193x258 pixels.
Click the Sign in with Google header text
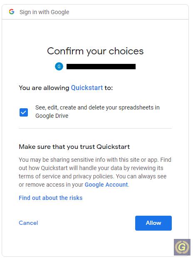coord(45,12)
